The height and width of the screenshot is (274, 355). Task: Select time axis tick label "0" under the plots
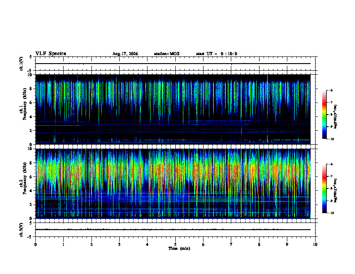[35, 244]
